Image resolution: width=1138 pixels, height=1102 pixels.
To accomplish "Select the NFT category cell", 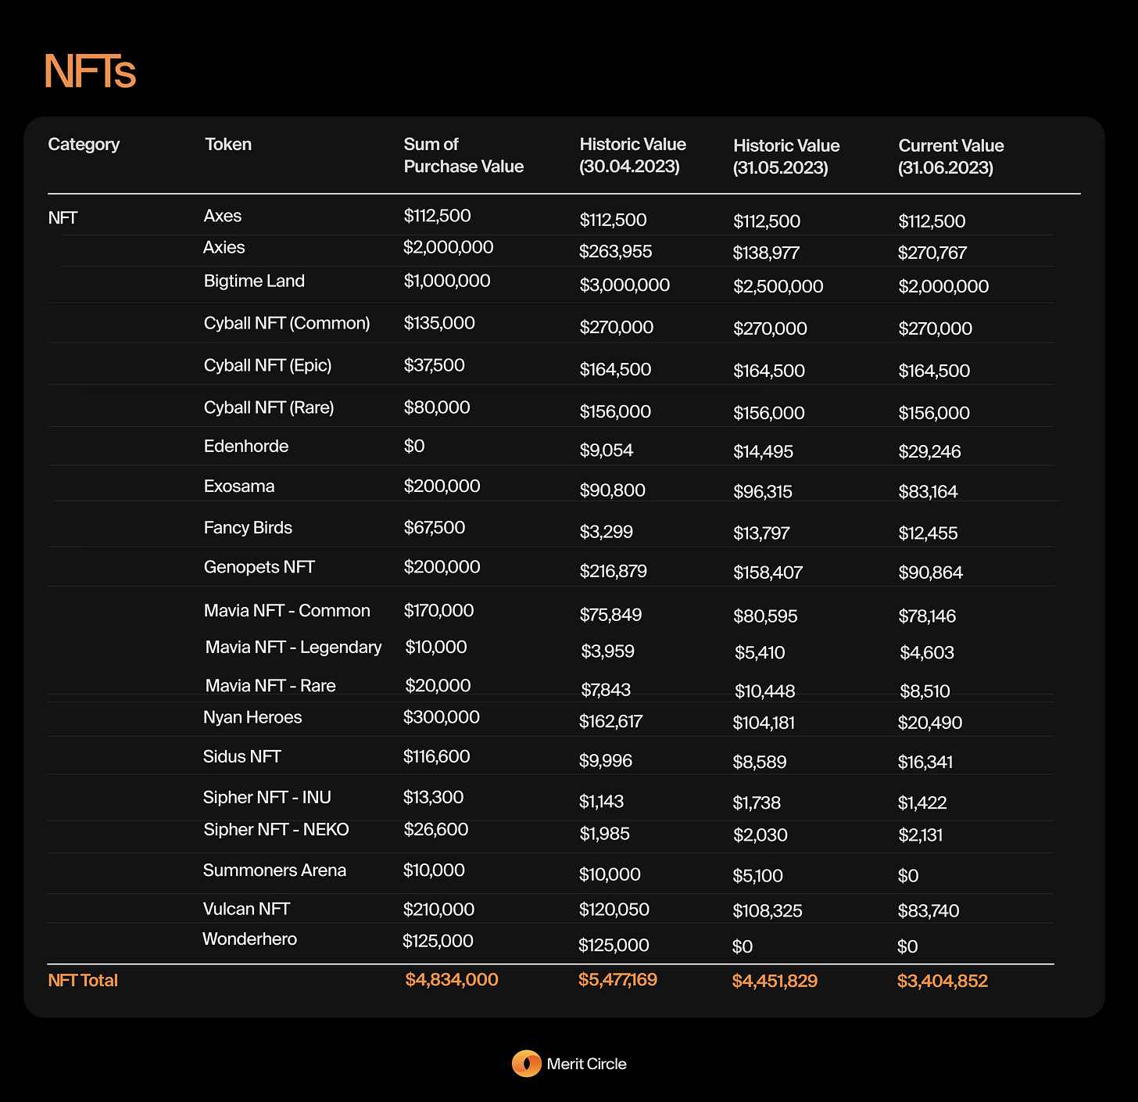I will [x=63, y=217].
